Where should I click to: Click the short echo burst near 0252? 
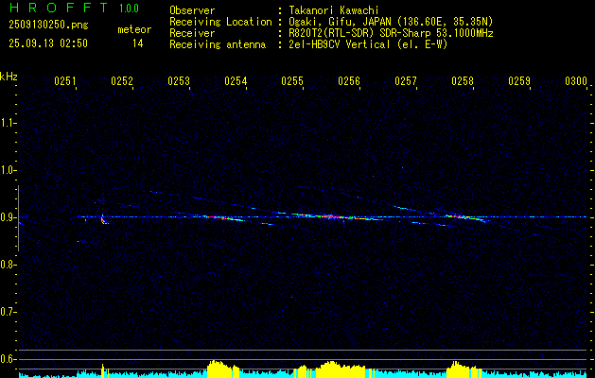click(104, 219)
